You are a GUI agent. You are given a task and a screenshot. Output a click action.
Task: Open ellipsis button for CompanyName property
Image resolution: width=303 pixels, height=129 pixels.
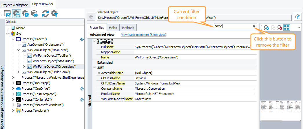254,89
